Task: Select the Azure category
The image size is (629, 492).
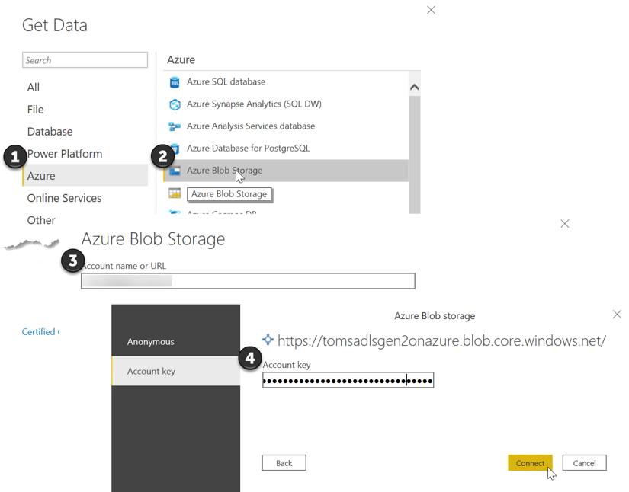Action: [x=85, y=176]
